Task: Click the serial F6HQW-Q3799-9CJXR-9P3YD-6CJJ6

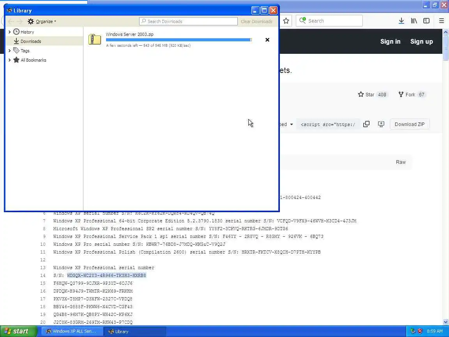Action: tap(93, 283)
